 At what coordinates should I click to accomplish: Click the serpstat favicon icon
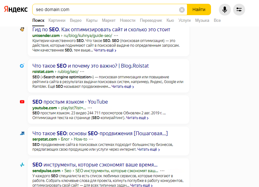click(22, 133)
